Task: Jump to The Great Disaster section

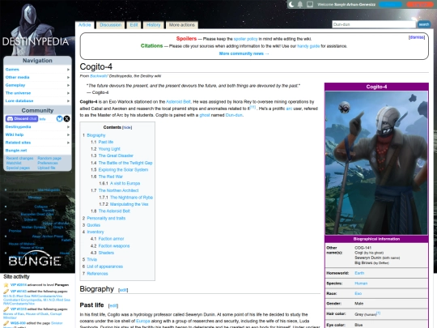Action: pyautogui.click(x=116, y=155)
